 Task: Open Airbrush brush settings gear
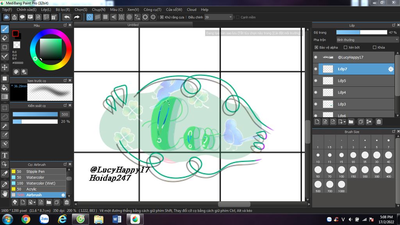coord(63,195)
